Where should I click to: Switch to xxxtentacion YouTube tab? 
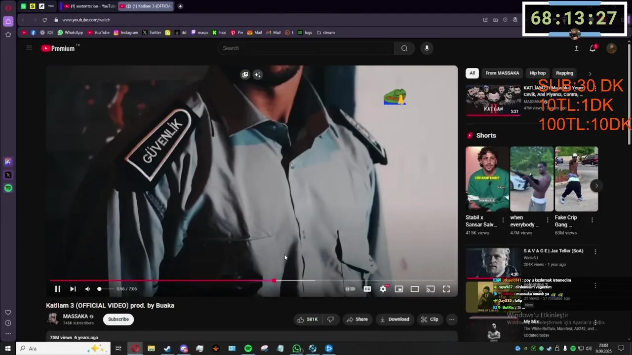coord(89,6)
